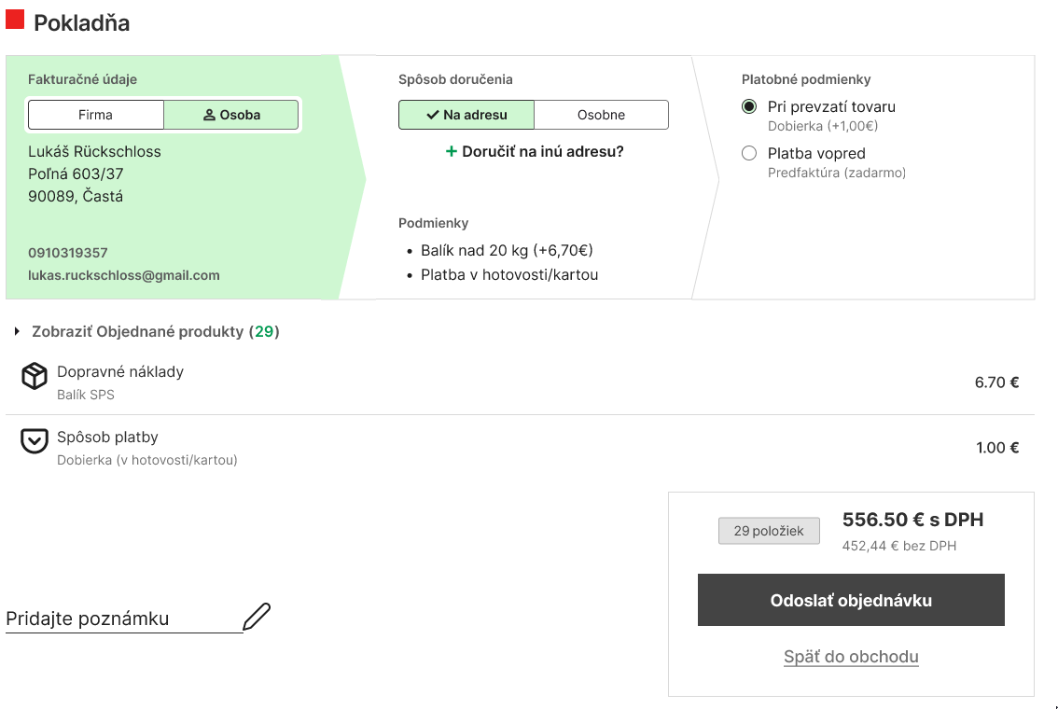1058x709 pixels.
Task: Follow the Späť do obchodu link
Action: pos(851,657)
